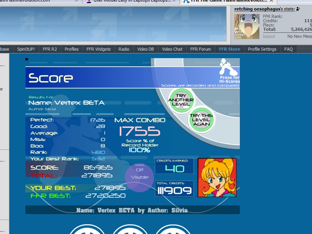312x234 pixels.
Task: Click the YOUR BEST value 2711895
Action: [x=110, y=188]
